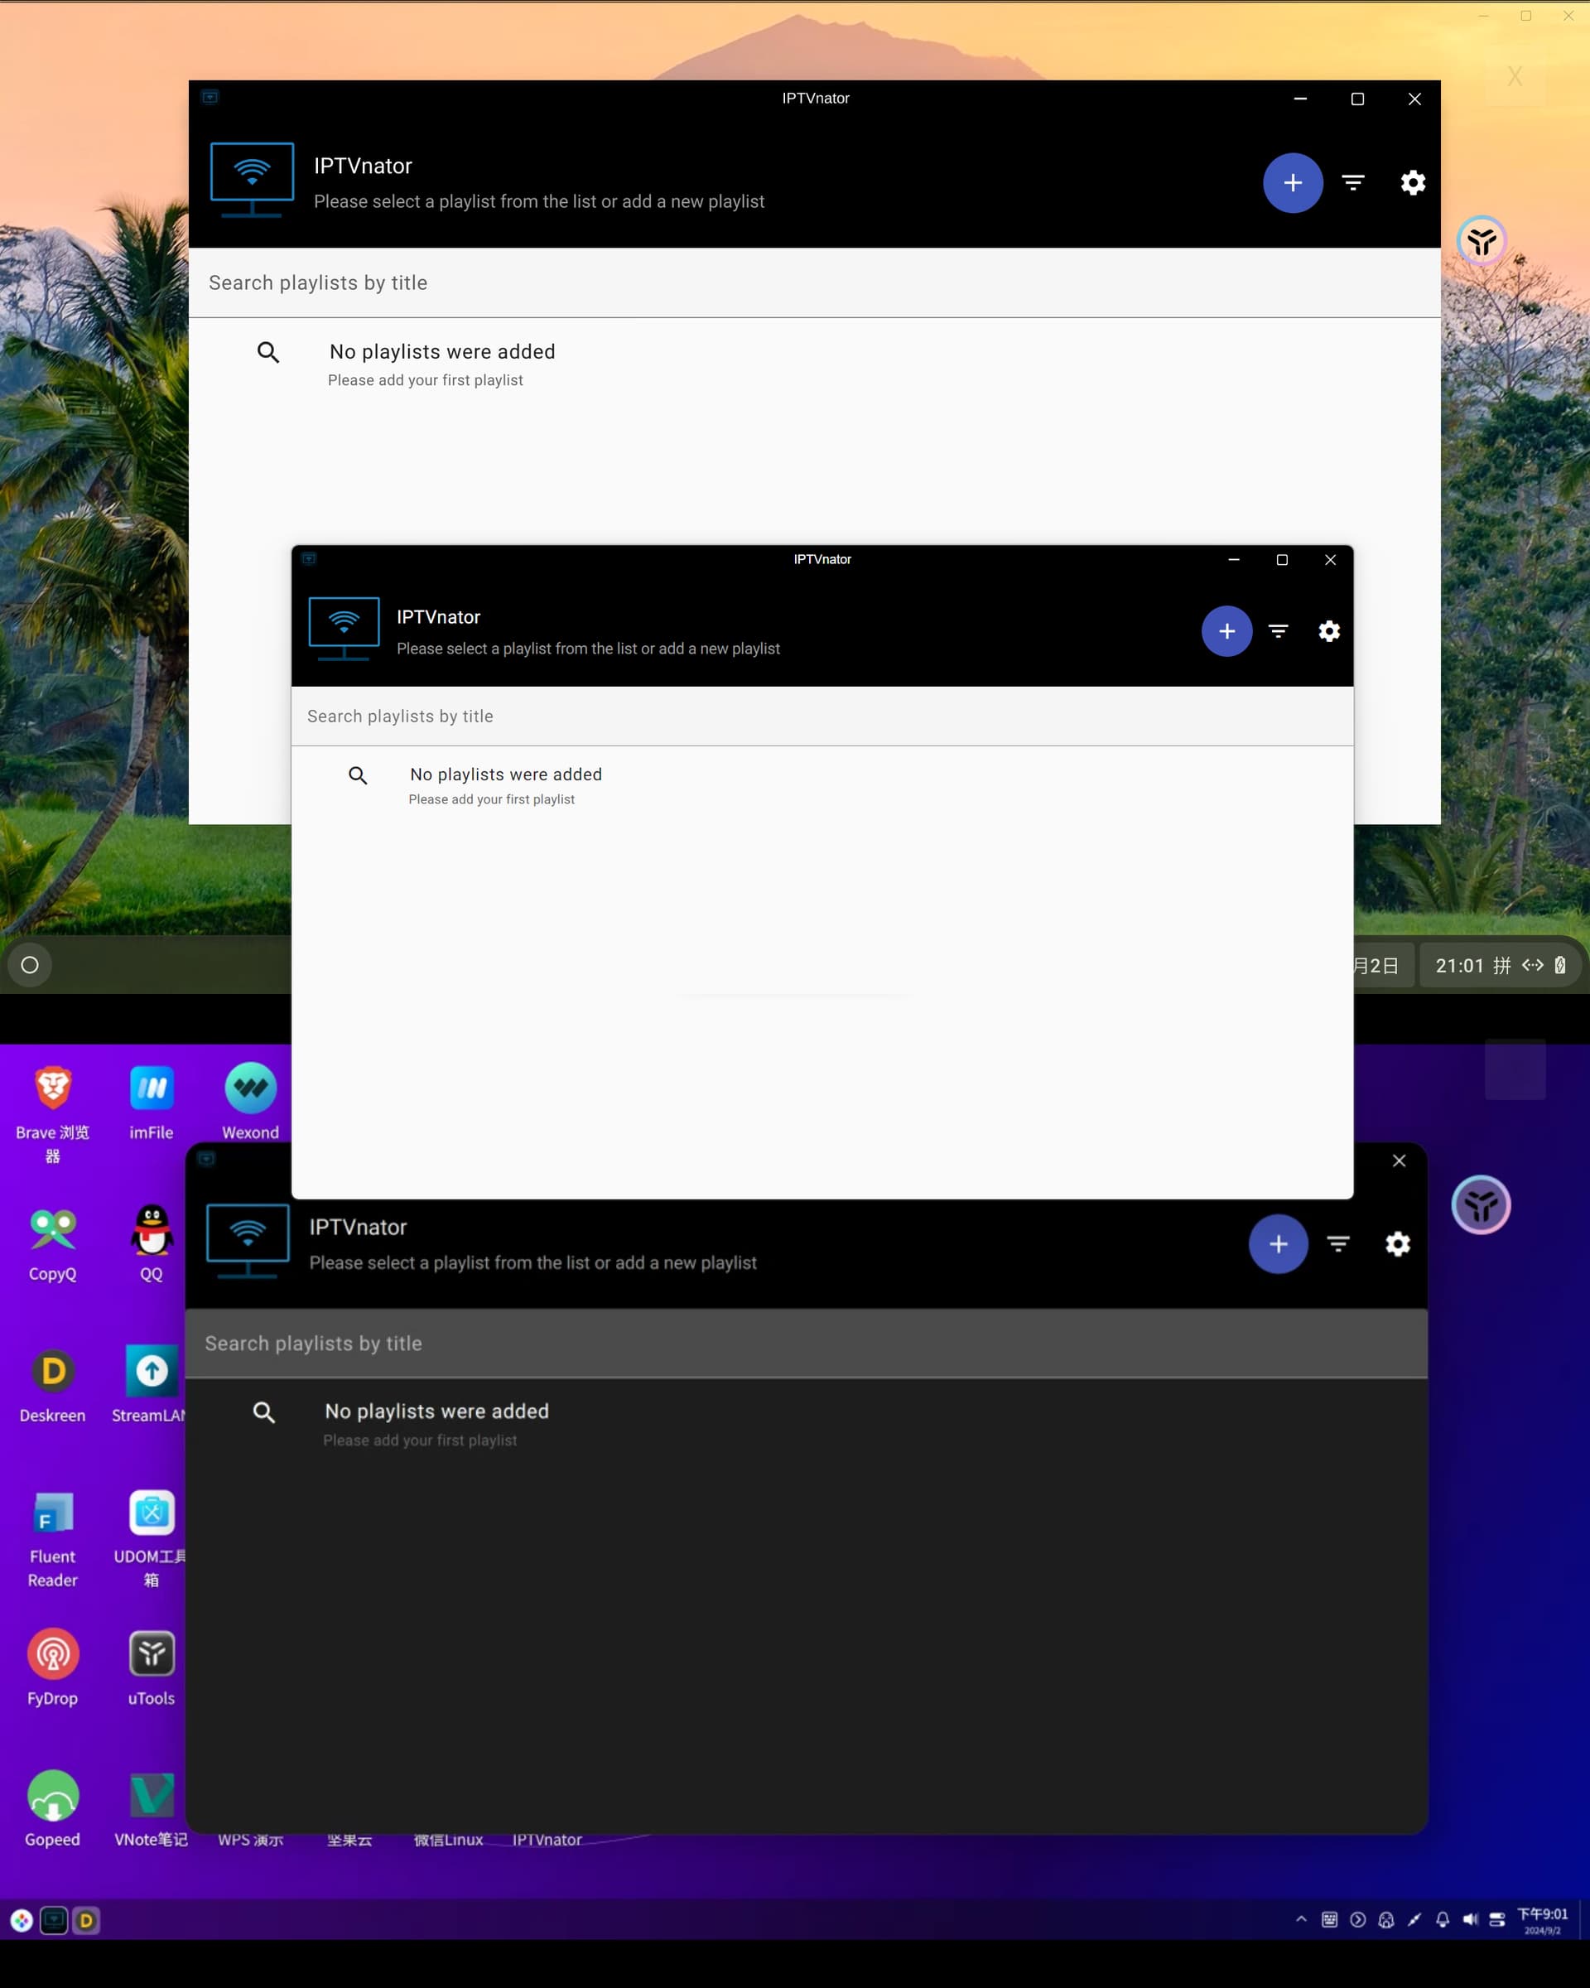Launch Gopeed from the desktop

click(x=52, y=1796)
